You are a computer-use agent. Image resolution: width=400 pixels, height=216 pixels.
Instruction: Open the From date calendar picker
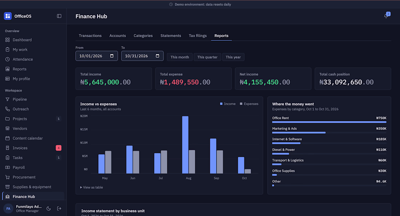pyautogui.click(x=112, y=56)
